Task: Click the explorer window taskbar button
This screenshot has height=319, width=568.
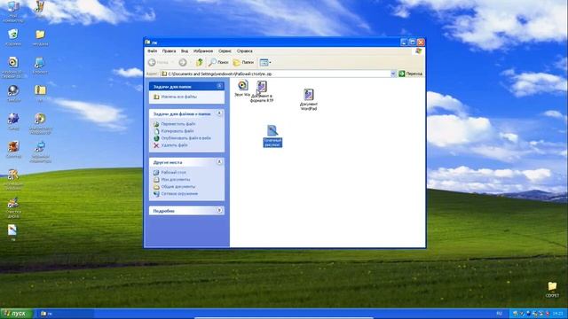Action: click(65, 314)
